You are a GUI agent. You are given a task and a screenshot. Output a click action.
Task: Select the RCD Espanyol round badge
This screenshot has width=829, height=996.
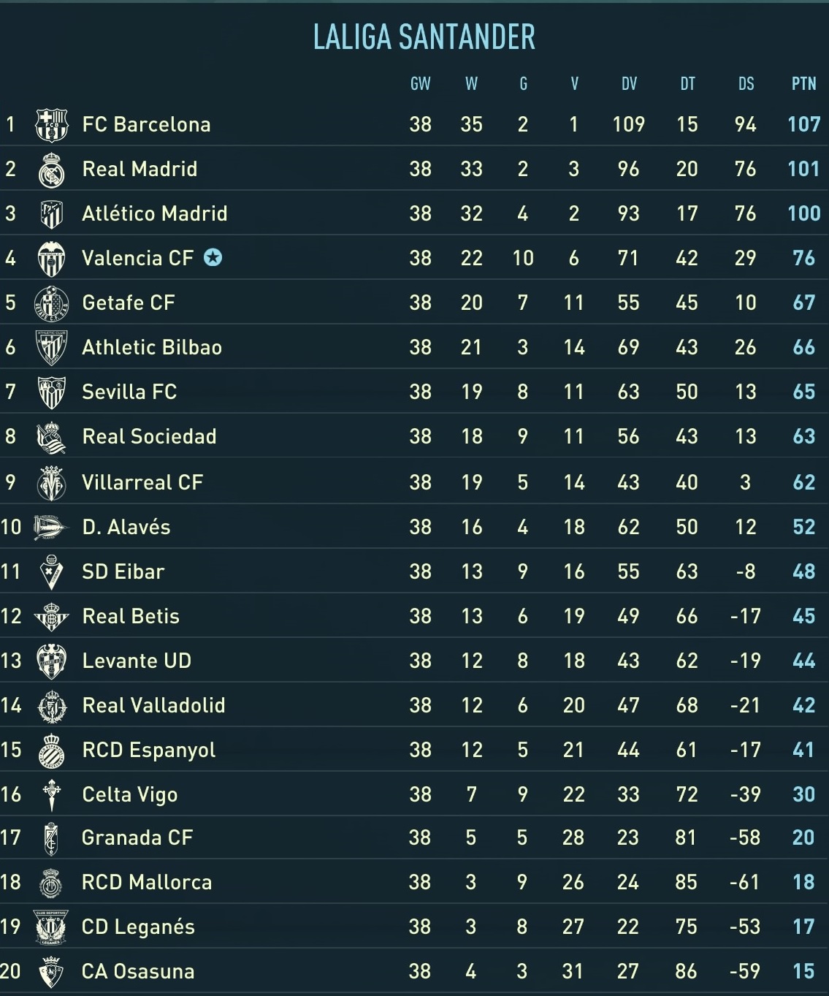51,750
